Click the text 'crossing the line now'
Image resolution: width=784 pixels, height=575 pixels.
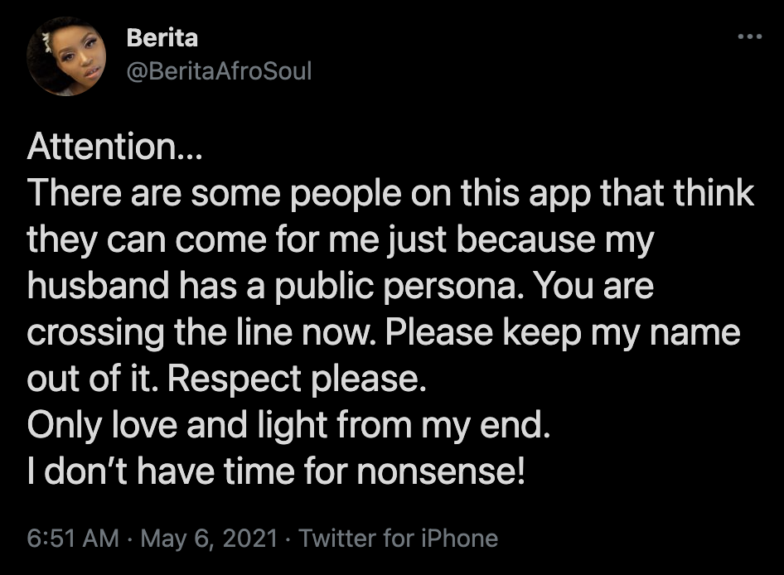(201, 333)
